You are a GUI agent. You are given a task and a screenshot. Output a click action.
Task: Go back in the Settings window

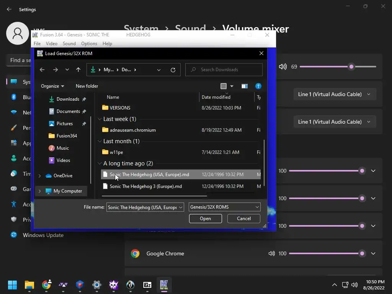(x=9, y=9)
